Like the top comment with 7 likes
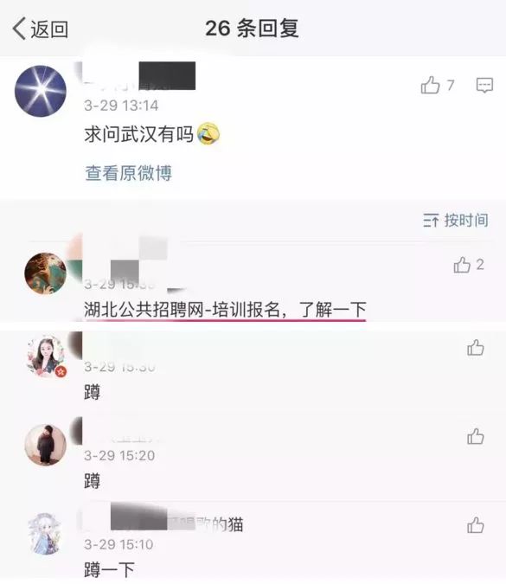The height and width of the screenshot is (584, 506). tap(437, 85)
